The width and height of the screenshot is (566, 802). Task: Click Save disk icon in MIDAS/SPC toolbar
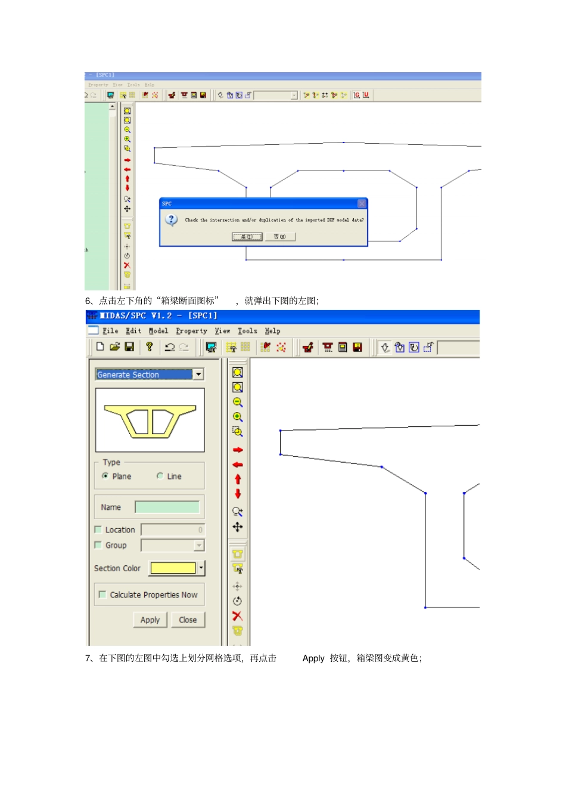tap(129, 346)
